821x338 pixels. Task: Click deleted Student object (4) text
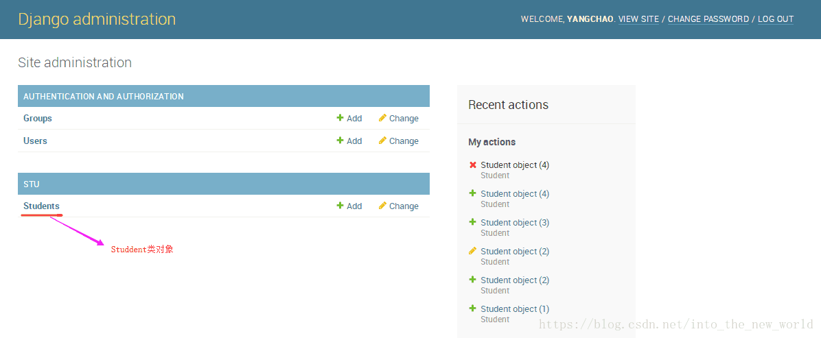[x=515, y=165]
